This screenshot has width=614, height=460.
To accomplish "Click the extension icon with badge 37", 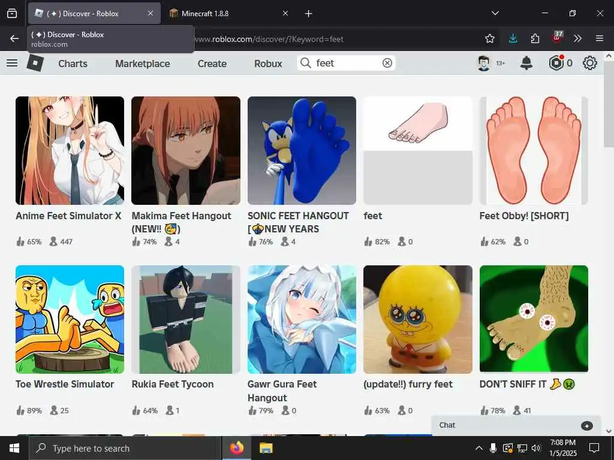I will click(x=557, y=37).
